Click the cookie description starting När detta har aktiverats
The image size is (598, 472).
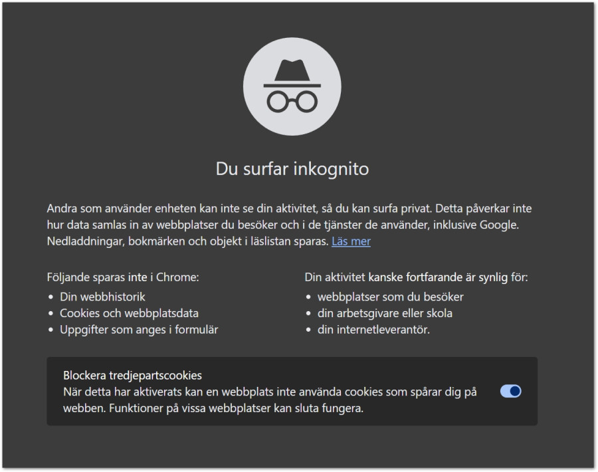click(270, 400)
